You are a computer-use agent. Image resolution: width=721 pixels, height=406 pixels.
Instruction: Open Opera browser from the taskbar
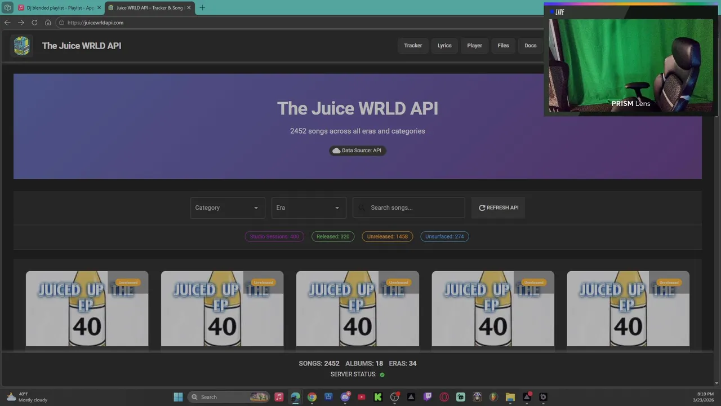[444, 397]
